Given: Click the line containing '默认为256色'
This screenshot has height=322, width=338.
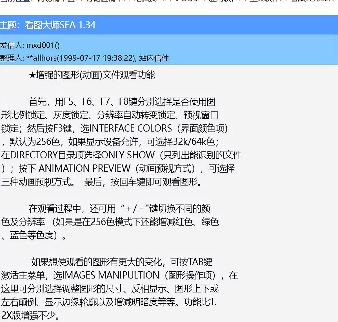Looking at the screenshot, I should [x=110, y=142].
